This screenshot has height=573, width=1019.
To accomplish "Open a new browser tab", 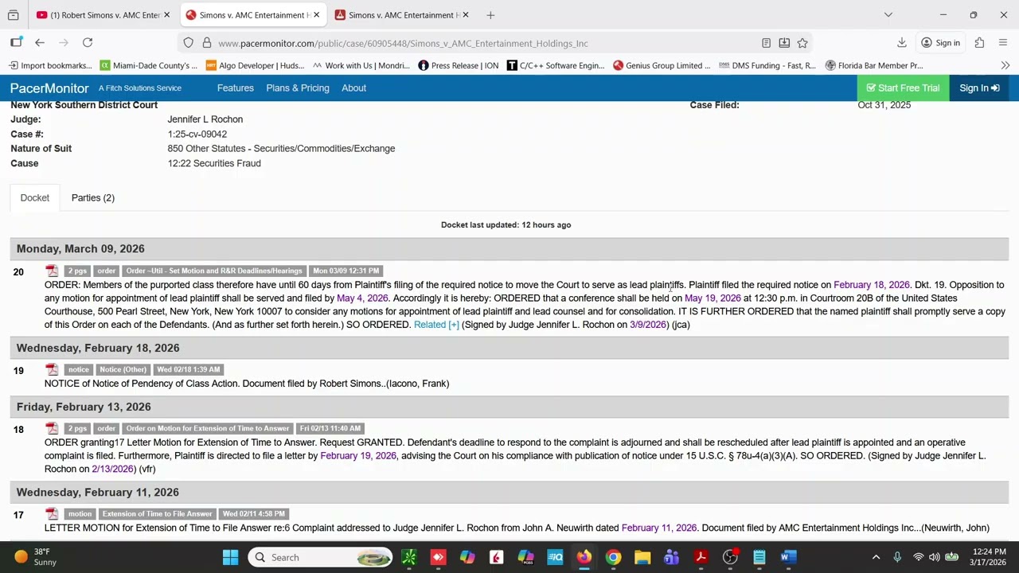I will (x=490, y=15).
